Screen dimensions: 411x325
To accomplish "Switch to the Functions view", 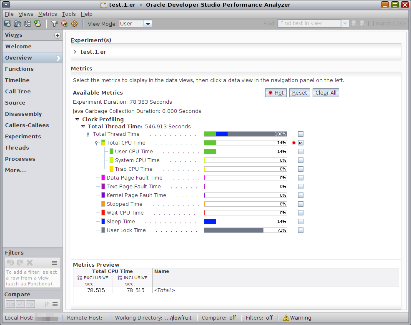I will coord(33,69).
